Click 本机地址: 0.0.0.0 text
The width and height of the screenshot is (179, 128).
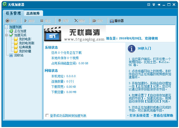click(63, 76)
